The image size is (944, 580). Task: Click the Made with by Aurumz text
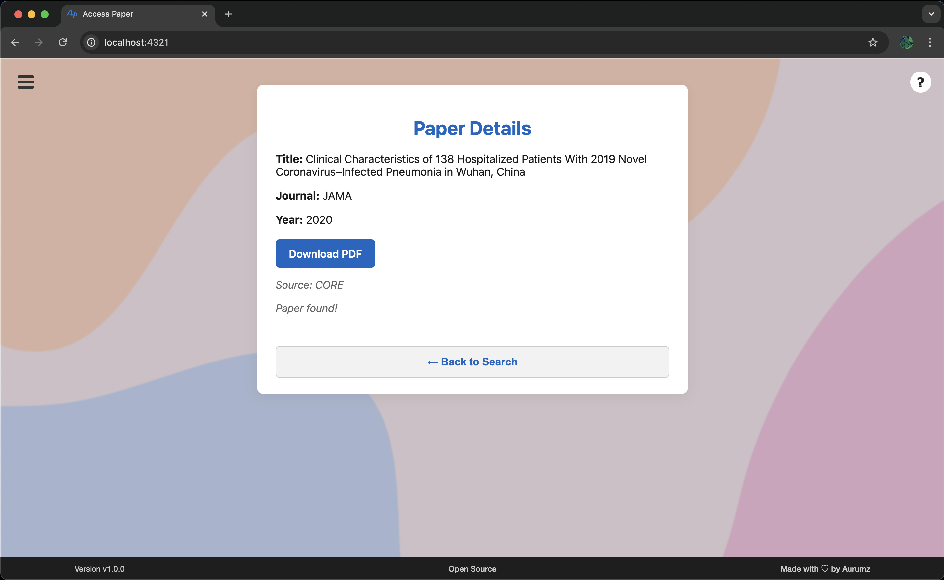coord(825,569)
